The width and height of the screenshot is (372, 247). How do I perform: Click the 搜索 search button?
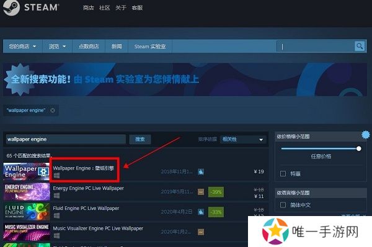click(140, 139)
